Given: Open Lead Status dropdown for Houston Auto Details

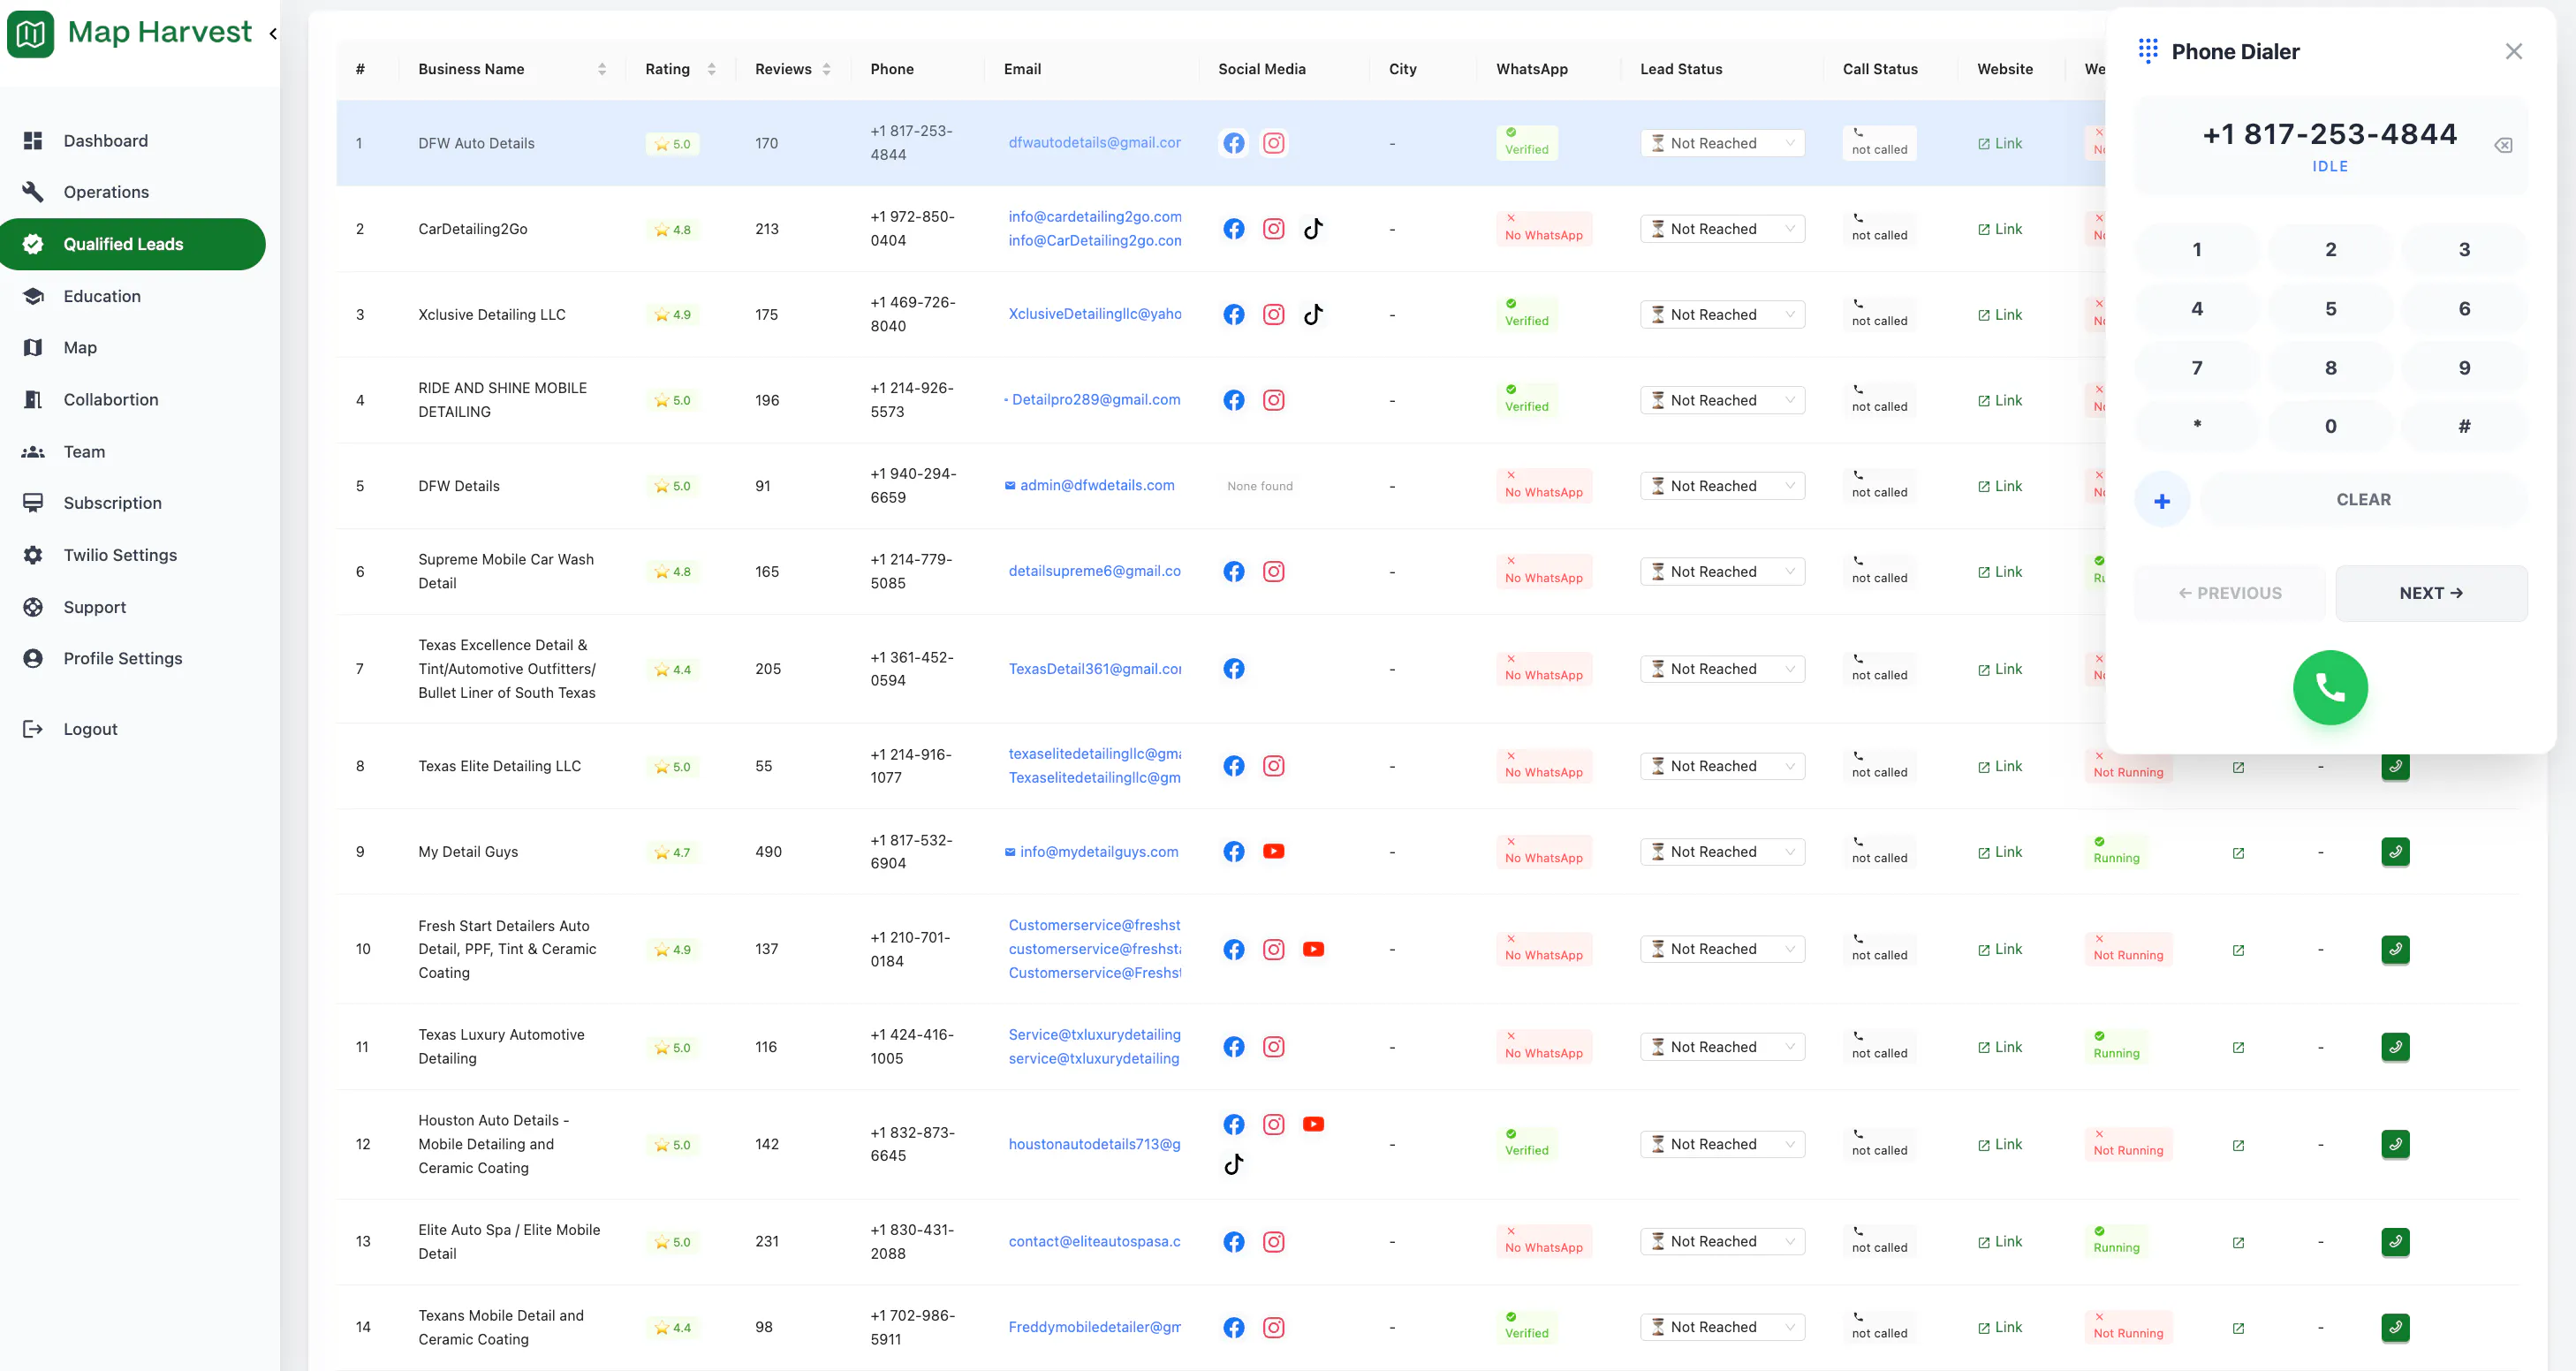Looking at the screenshot, I should tap(1722, 1144).
